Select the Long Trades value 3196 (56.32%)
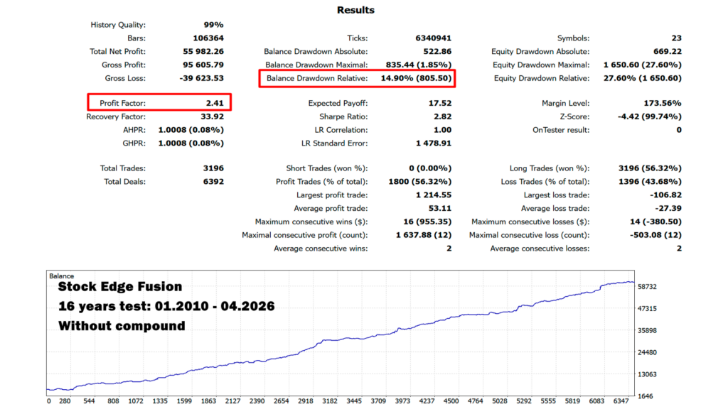This screenshot has height=409, width=728. (x=650, y=168)
